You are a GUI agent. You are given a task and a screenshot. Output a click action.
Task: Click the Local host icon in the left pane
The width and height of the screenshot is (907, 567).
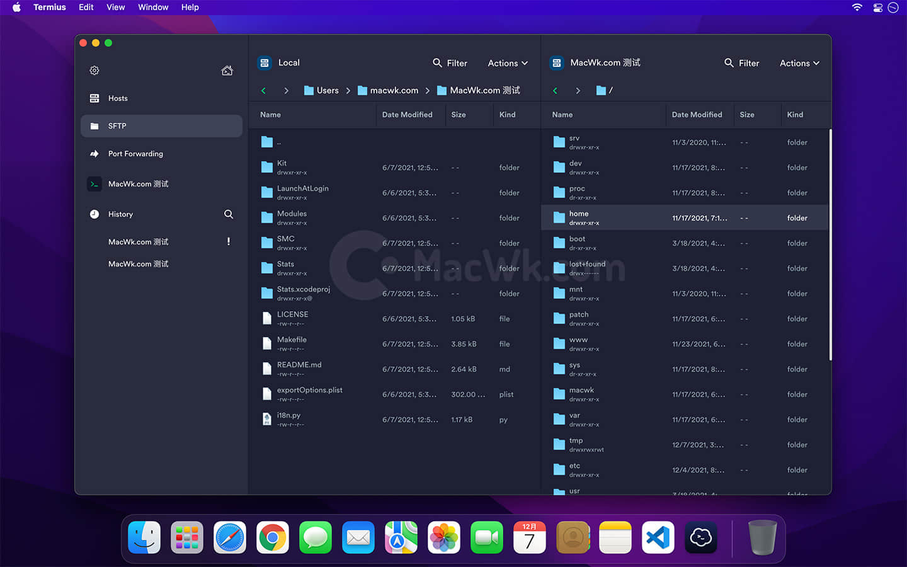pyautogui.click(x=265, y=63)
